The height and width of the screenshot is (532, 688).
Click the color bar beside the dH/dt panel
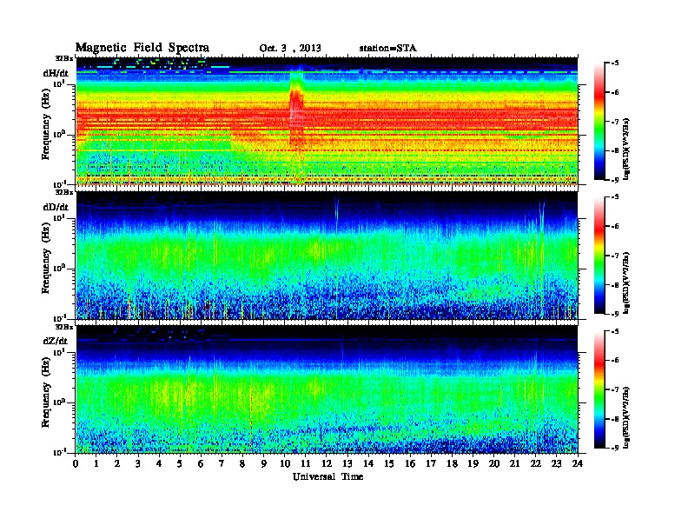[599, 122]
